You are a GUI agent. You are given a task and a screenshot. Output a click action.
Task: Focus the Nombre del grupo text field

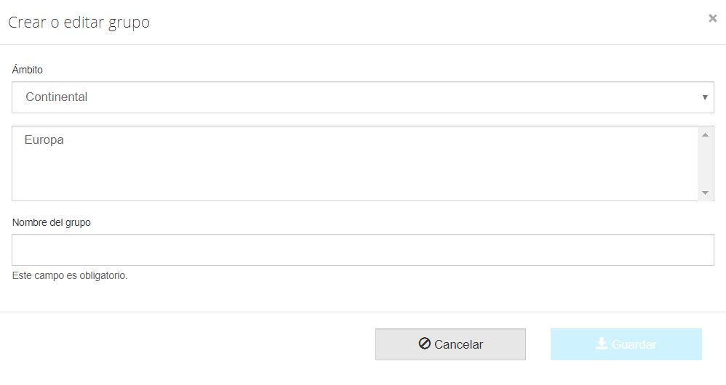(x=362, y=250)
